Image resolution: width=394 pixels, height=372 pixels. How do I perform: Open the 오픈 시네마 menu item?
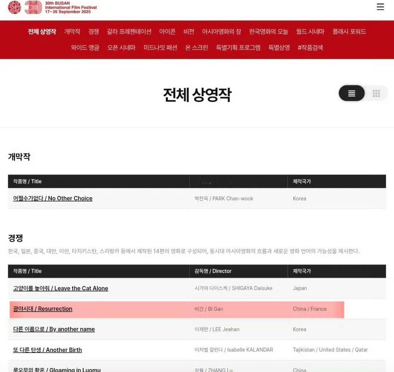pos(121,47)
